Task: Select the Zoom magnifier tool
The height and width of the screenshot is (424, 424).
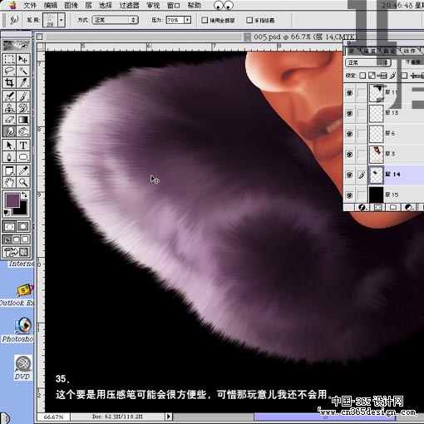Action: coord(23,182)
